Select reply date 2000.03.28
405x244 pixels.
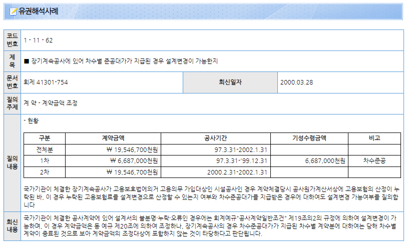[296, 82]
